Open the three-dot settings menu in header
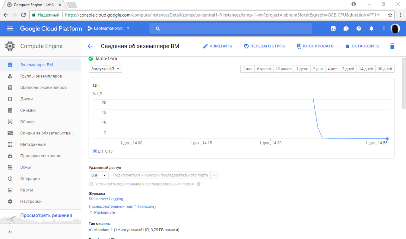Image resolution: width=406 pixels, height=239 pixels. click(384, 29)
